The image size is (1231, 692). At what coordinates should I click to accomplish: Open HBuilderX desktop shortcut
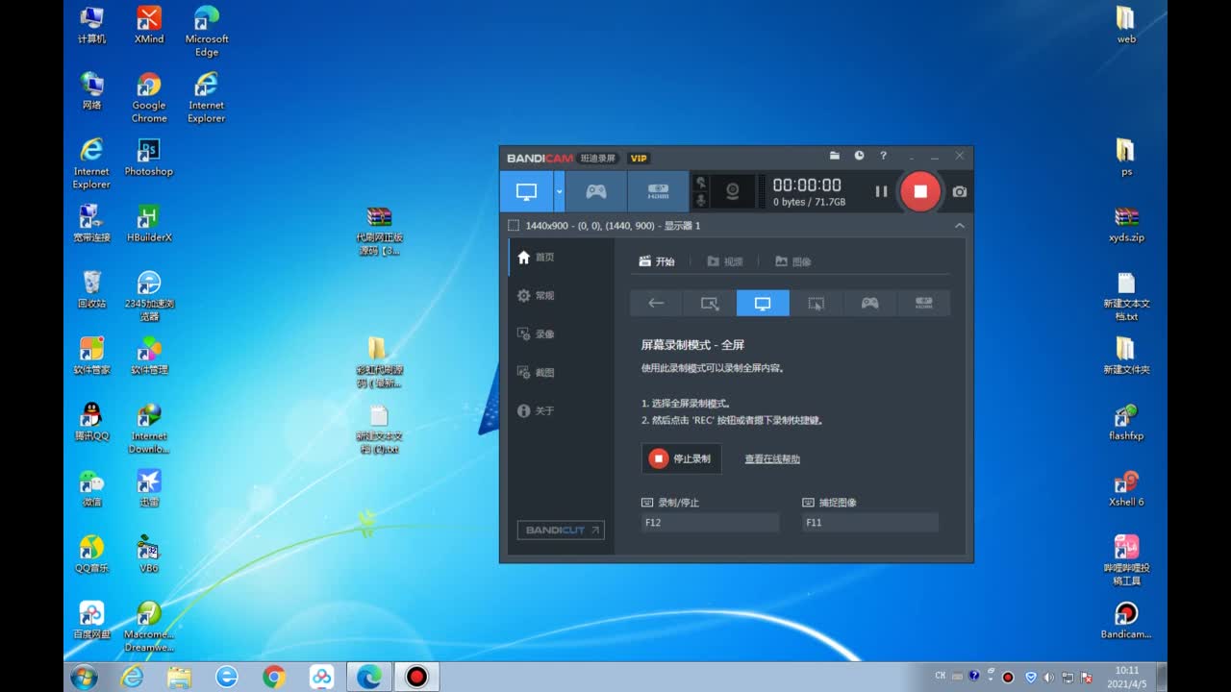149,224
